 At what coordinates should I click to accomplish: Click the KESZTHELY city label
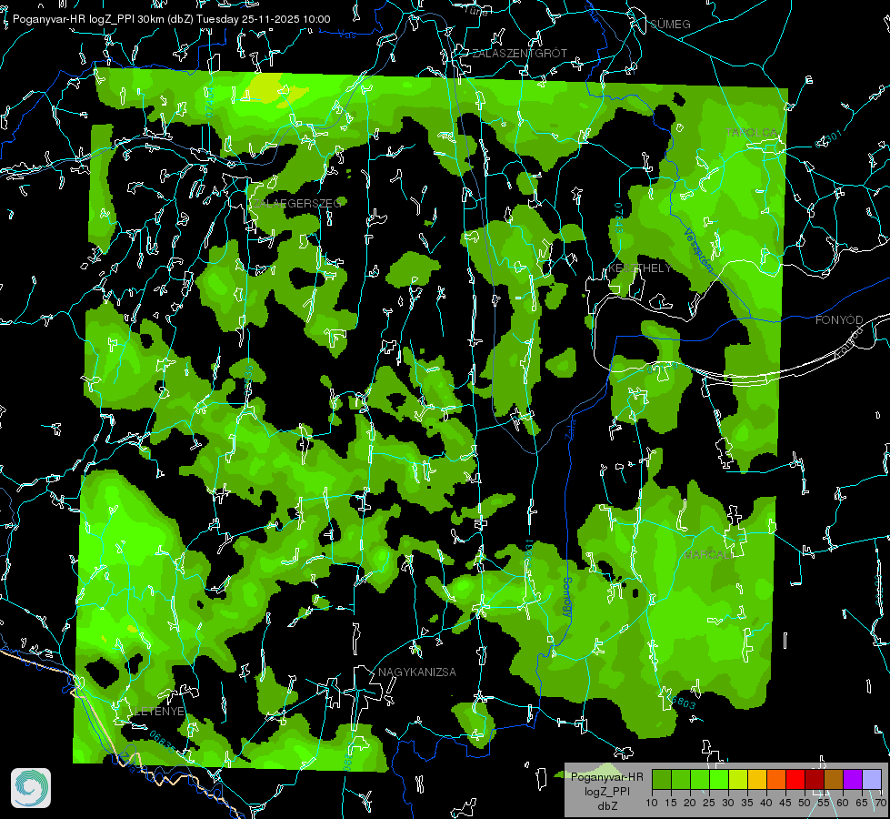(640, 268)
